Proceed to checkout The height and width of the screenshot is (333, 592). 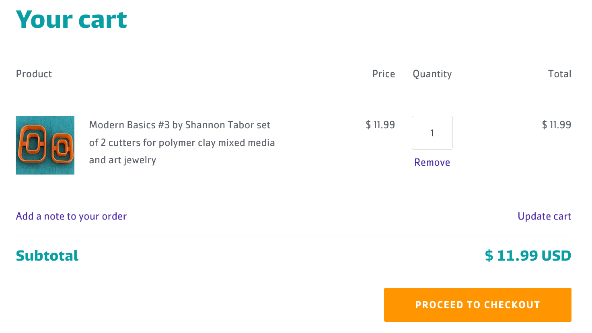click(477, 305)
